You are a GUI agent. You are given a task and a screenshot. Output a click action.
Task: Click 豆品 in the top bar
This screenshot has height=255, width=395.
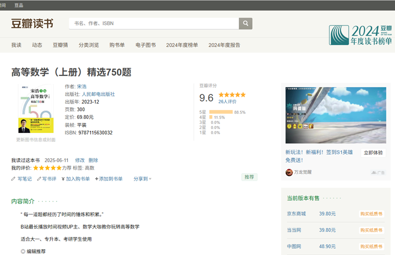pos(19,5)
